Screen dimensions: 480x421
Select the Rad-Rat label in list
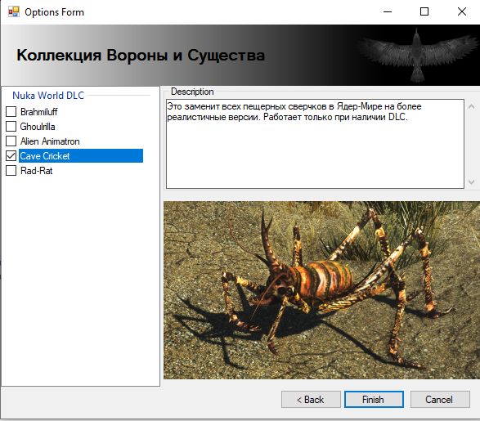[x=37, y=171]
